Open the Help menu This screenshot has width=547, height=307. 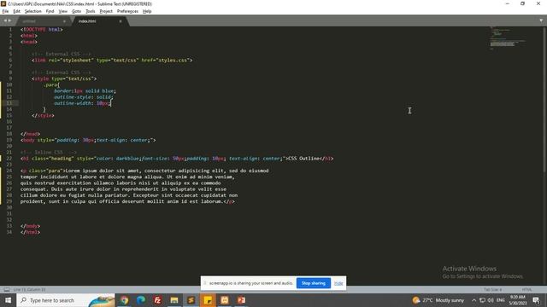pos(147,11)
